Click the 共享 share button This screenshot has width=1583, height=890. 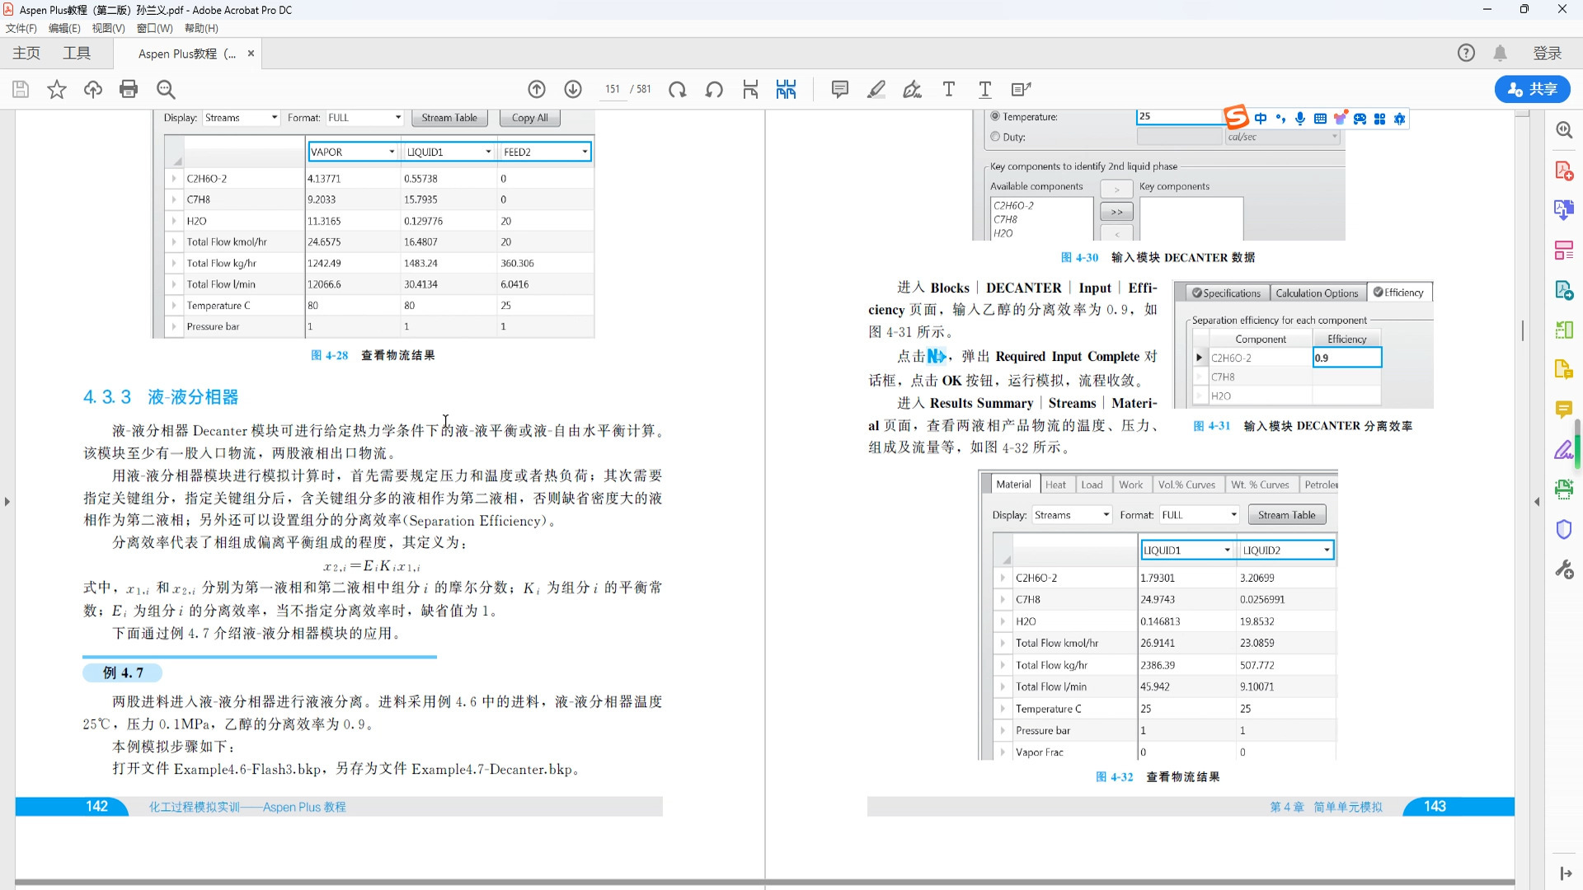point(1533,89)
